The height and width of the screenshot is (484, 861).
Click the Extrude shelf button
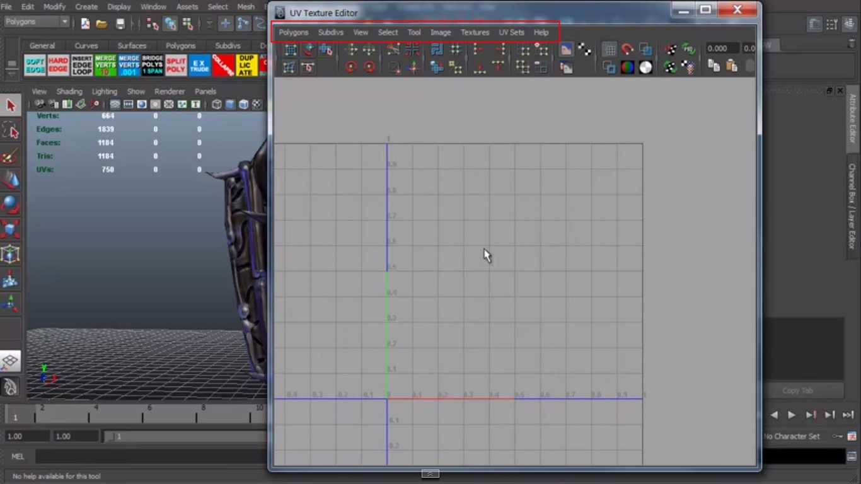199,66
